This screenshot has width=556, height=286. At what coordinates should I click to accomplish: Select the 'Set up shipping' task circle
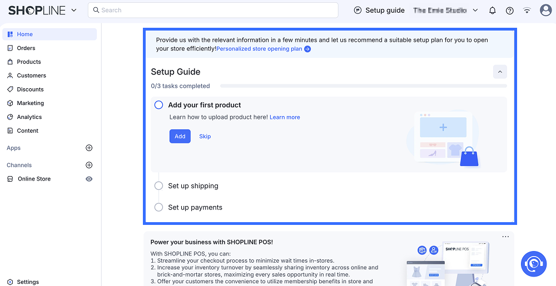(x=159, y=186)
